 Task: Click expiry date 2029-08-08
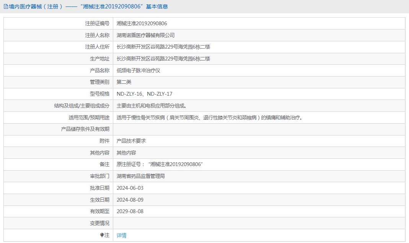[130, 211]
